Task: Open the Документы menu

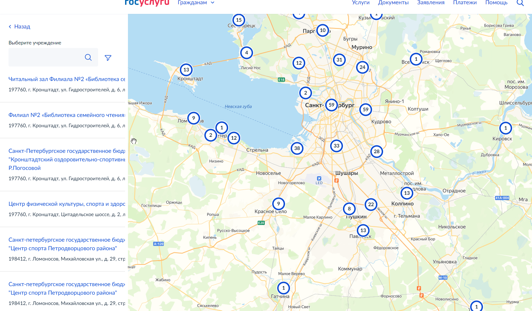Action: (393, 2)
